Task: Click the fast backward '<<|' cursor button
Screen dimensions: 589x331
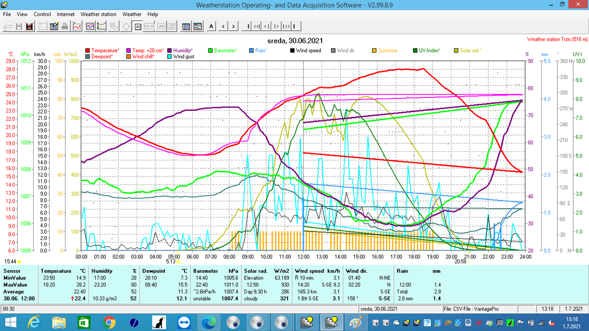Action: coord(257,26)
